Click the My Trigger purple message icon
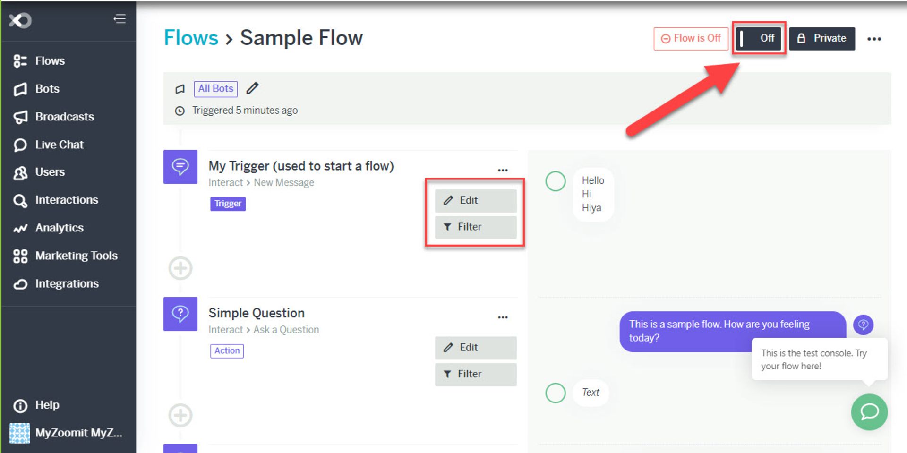This screenshot has width=907, height=453. coord(180,167)
